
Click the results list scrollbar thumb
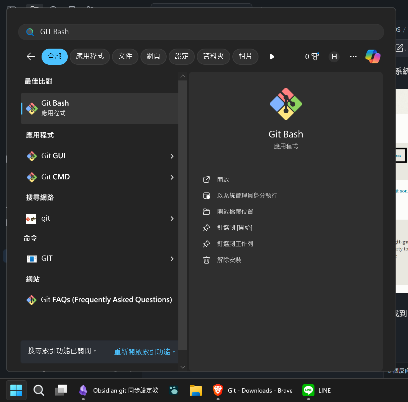tap(183, 215)
